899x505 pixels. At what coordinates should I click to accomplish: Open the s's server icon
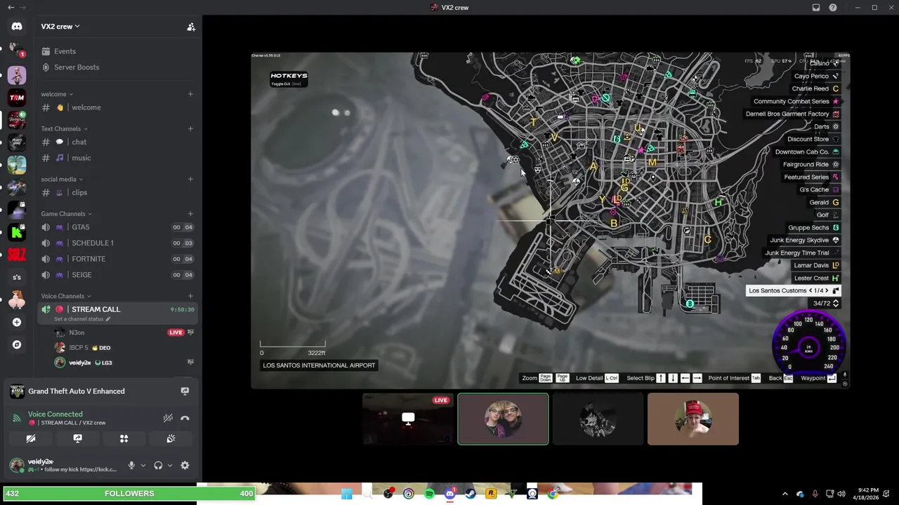(x=17, y=277)
